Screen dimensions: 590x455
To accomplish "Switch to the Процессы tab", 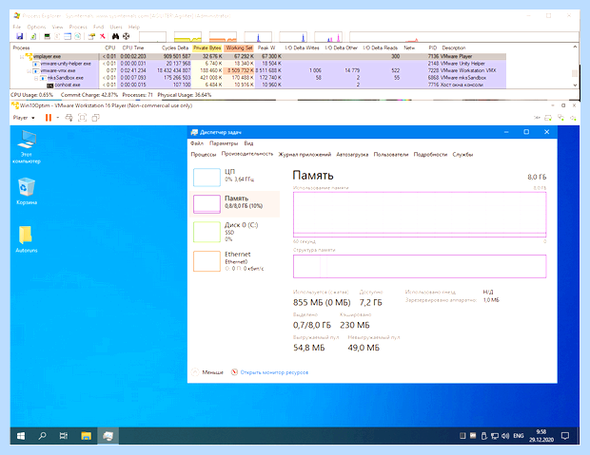I will coord(204,155).
